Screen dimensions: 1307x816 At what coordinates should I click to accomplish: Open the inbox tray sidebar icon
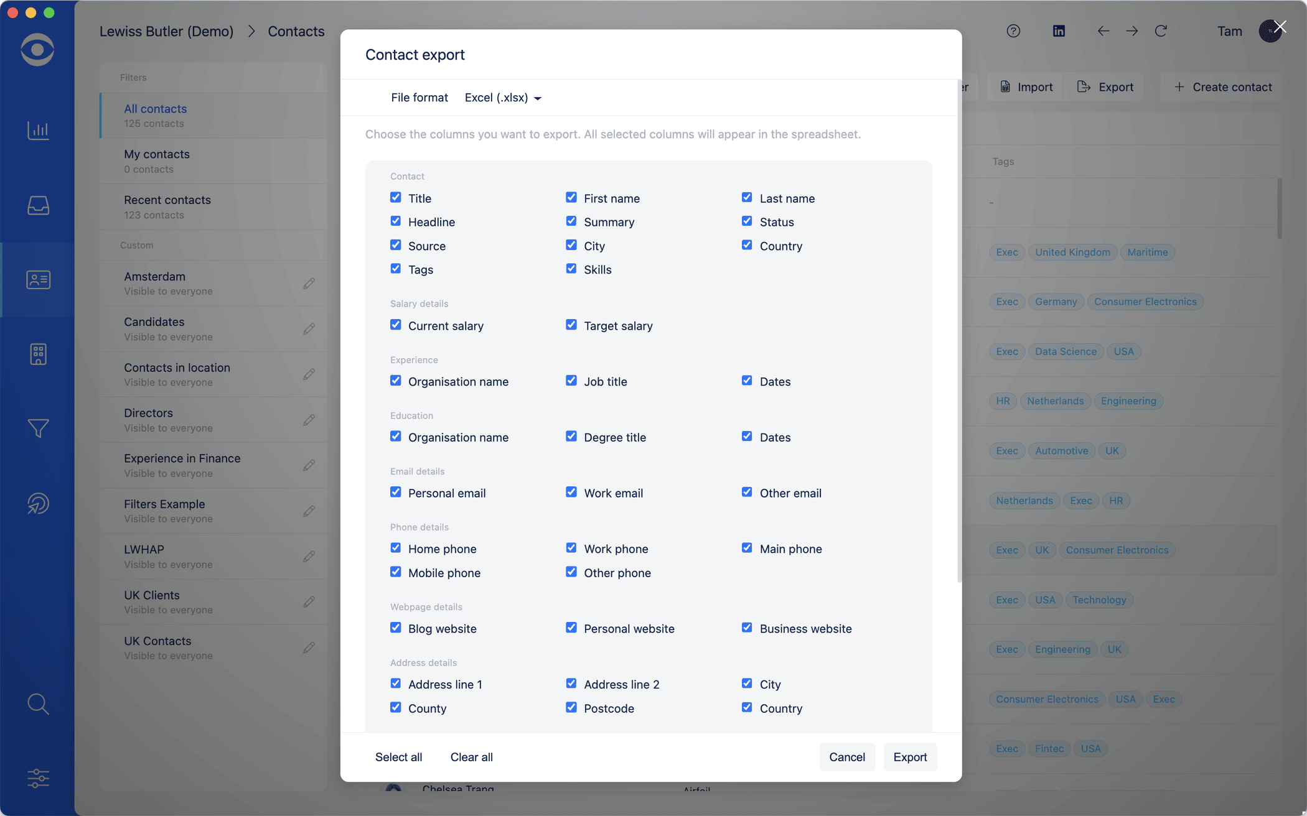pyautogui.click(x=38, y=205)
